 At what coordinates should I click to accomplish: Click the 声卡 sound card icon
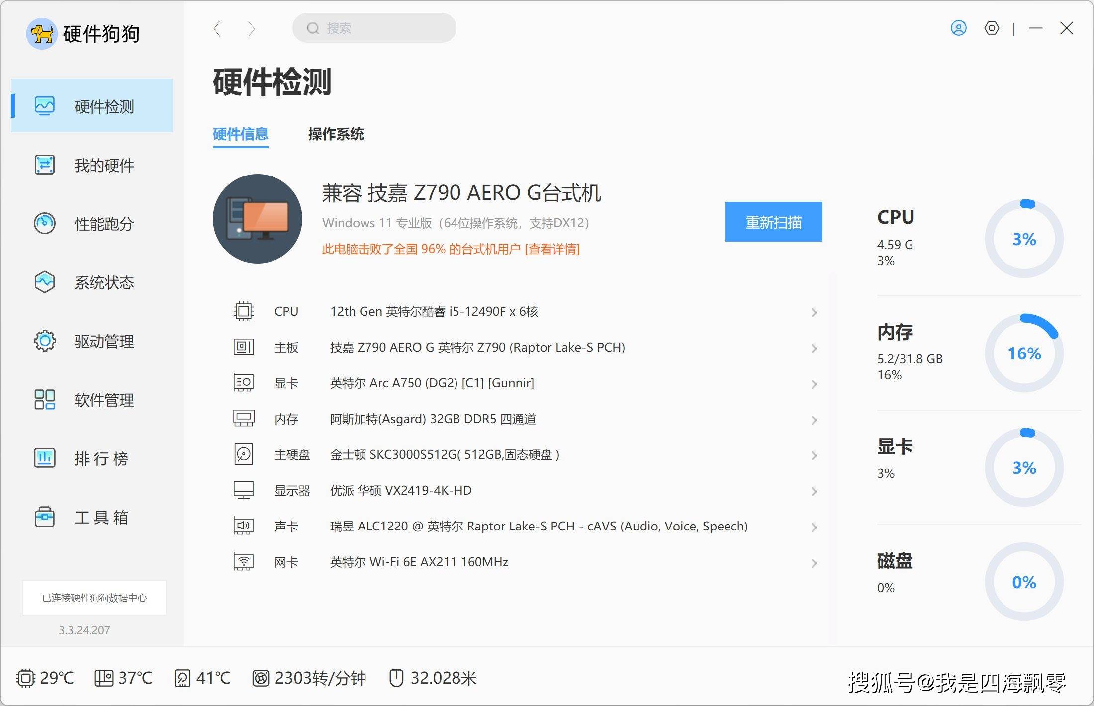pyautogui.click(x=244, y=526)
